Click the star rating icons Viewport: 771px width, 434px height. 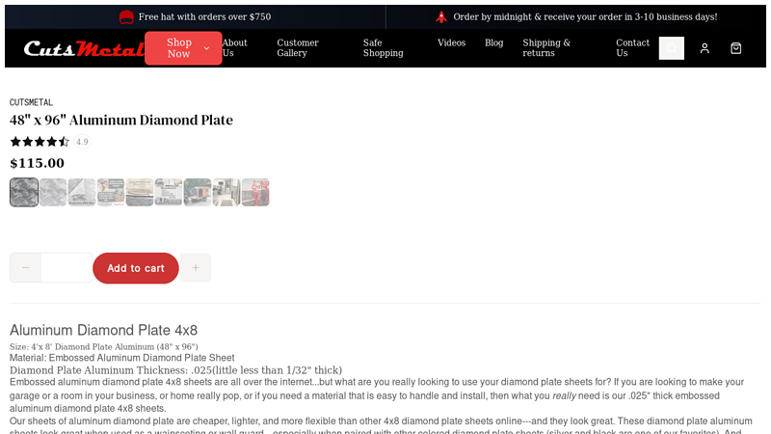pos(40,142)
